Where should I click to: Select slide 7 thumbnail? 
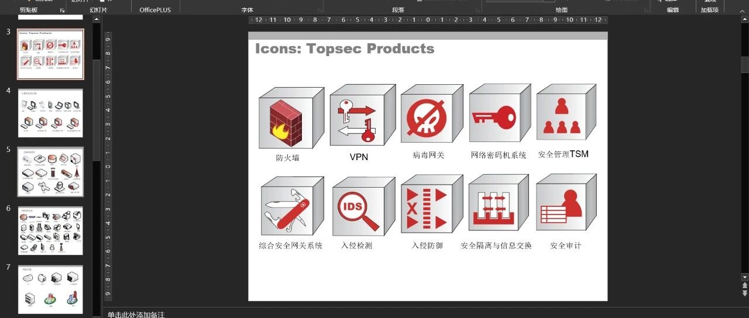pos(50,289)
